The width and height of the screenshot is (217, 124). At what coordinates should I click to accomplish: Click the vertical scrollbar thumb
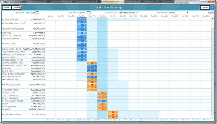(x=212, y=72)
